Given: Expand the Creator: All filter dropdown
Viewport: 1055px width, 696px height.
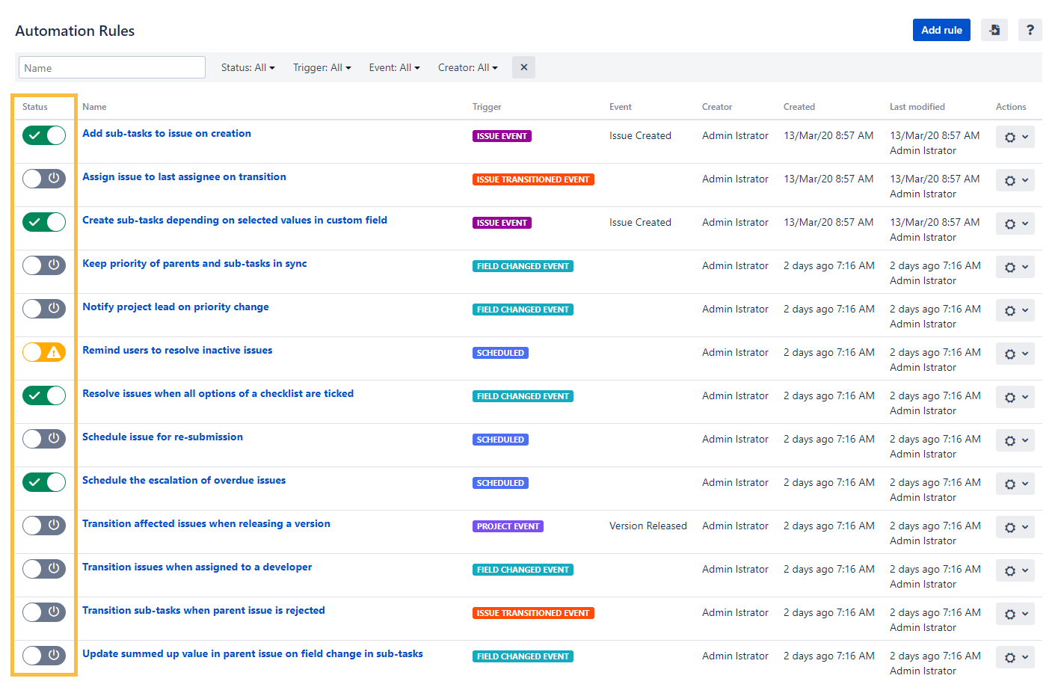Looking at the screenshot, I should click(467, 67).
